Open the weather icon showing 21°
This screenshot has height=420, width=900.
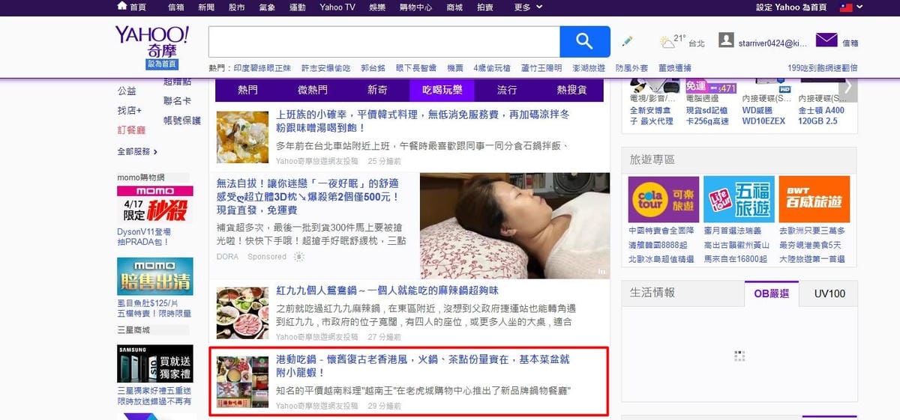point(666,42)
